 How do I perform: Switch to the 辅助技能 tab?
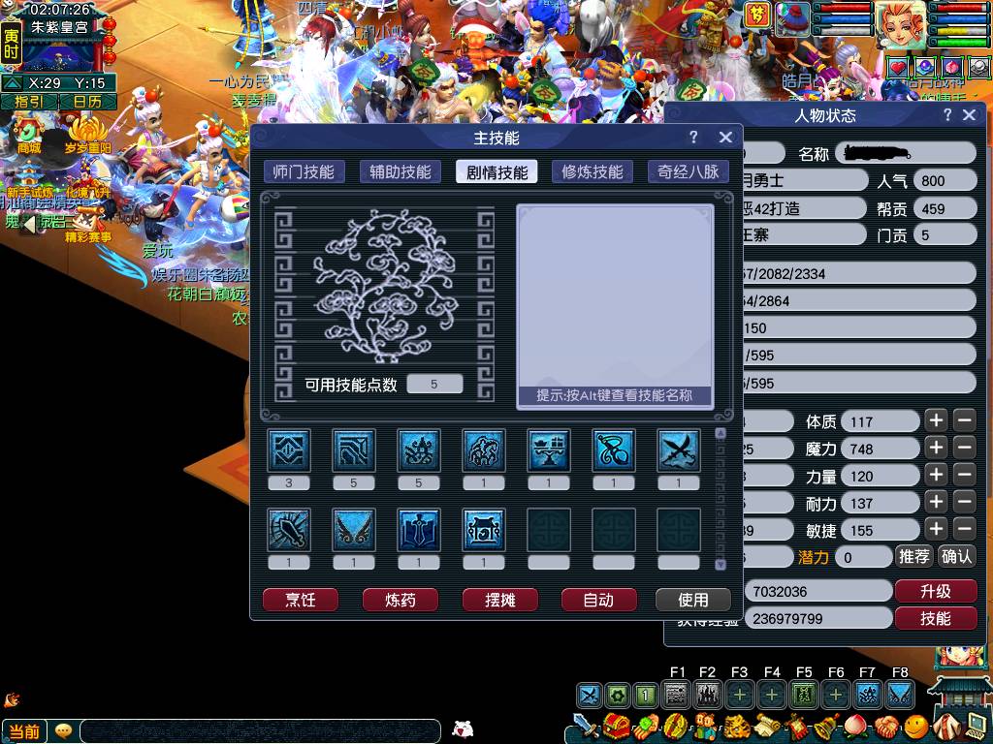[400, 172]
